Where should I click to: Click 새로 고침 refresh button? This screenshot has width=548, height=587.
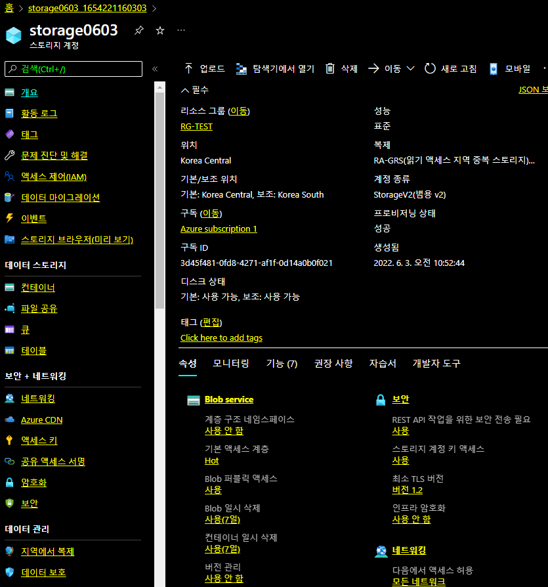451,68
